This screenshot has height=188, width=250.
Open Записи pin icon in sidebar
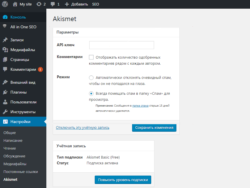coord(5,40)
